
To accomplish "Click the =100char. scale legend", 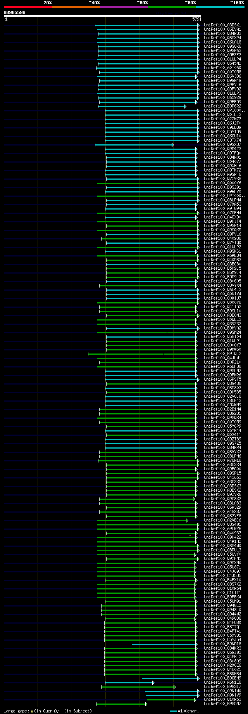I will coord(184,711).
